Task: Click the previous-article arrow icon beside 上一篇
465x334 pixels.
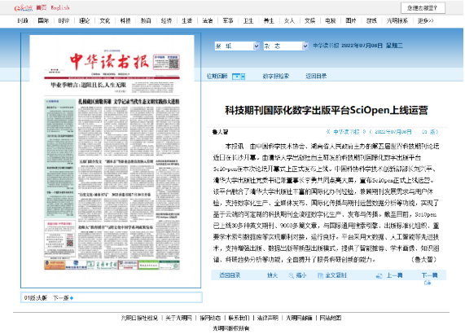Action: [379, 276]
